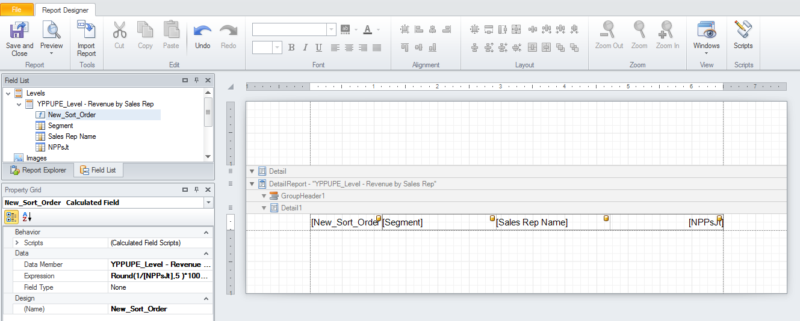Switch to the Report Explorer tab
The width and height of the screenshot is (800, 321).
pyautogui.click(x=38, y=170)
